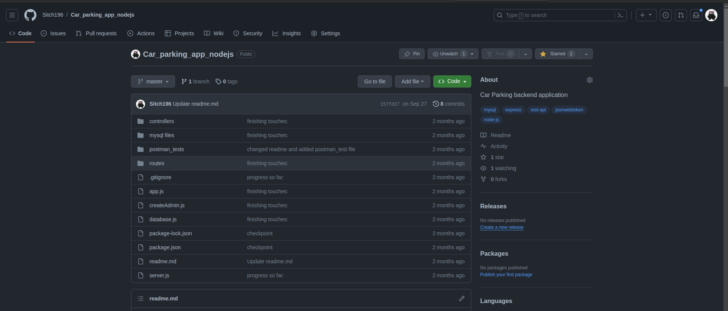Viewport: 728px width, 311px height.
Task: Open Sitch196 owner breadcrumb link
Action: 53,15
